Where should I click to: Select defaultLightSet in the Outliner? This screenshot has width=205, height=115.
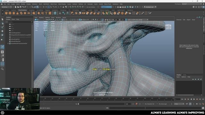[x=15, y=39]
